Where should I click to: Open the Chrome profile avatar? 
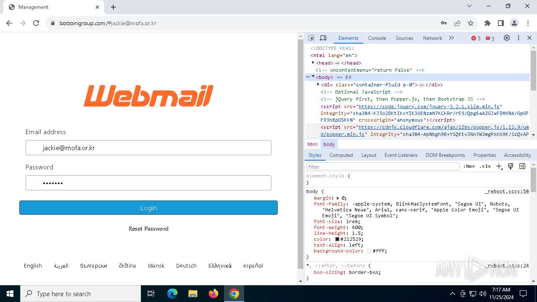coord(514,23)
